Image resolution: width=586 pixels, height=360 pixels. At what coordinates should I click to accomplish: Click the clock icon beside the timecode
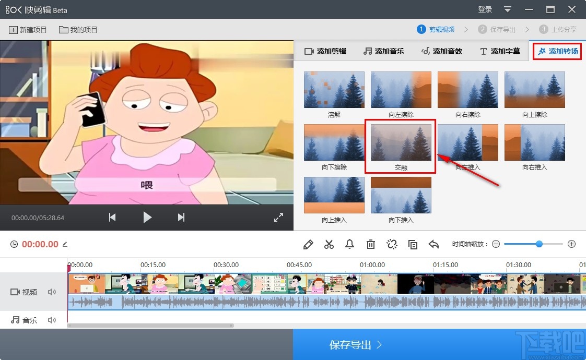pyautogui.click(x=14, y=244)
